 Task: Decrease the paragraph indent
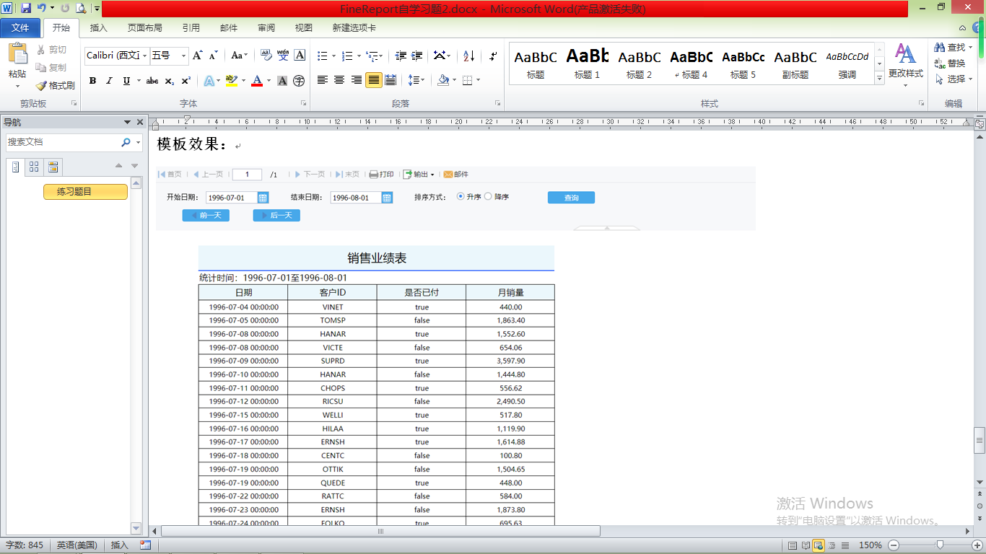point(401,56)
